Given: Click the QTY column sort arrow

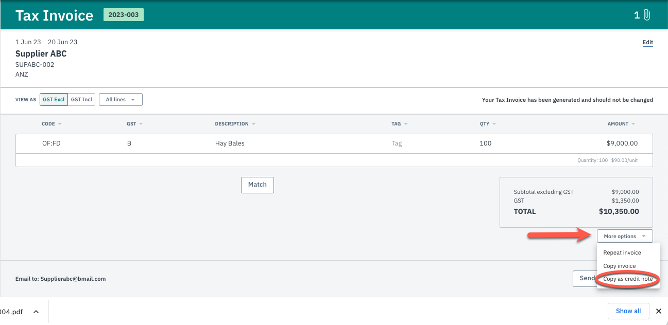Looking at the screenshot, I should pos(494,124).
